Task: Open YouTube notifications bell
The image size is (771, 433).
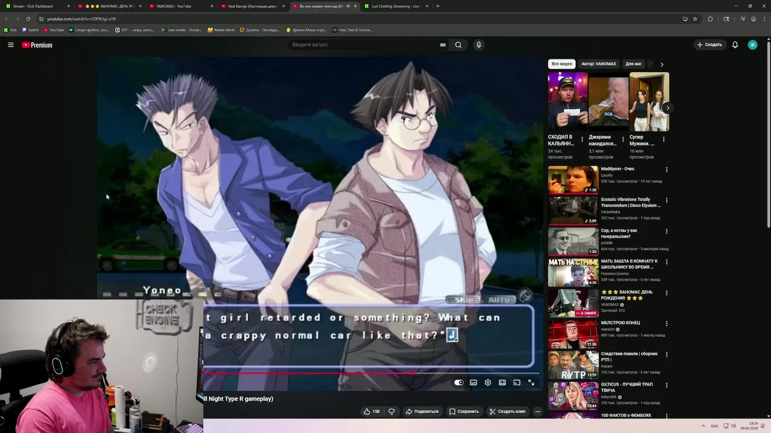Action: point(735,45)
